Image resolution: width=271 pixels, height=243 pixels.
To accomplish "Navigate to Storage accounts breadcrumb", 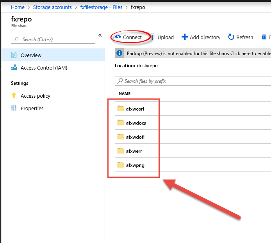I will [x=52, y=7].
